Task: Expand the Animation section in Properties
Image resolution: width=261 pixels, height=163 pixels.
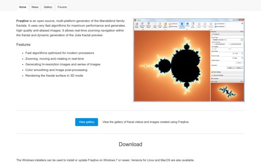Action: coord(227,78)
